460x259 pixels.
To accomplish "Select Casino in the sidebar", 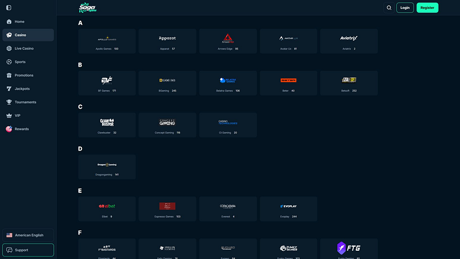I will click(28, 35).
